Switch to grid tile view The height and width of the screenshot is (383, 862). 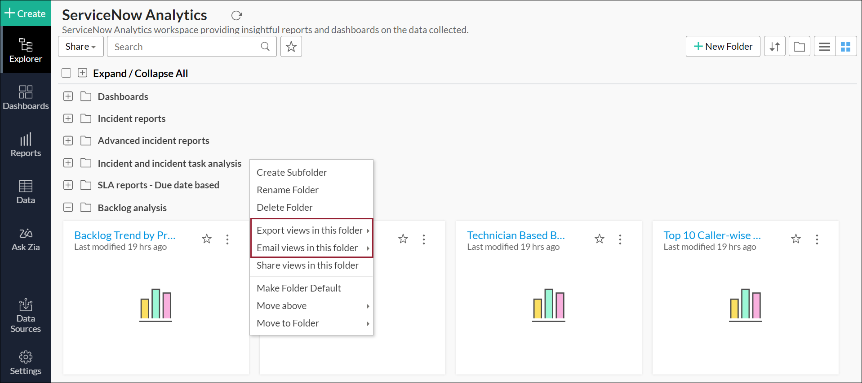click(x=845, y=47)
